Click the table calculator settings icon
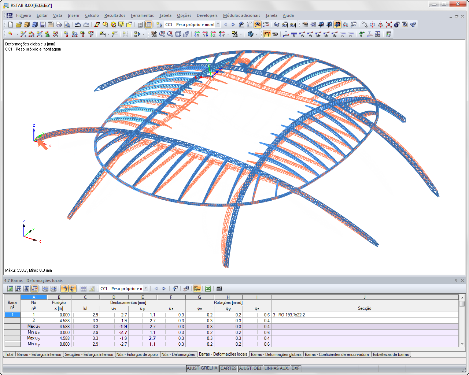Screen dimensions: 469x375 pyautogui.click(x=219, y=289)
